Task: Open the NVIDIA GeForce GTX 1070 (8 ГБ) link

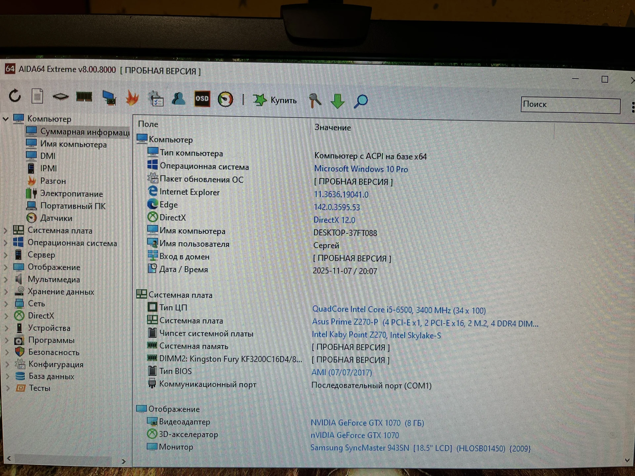Action: 367,423
